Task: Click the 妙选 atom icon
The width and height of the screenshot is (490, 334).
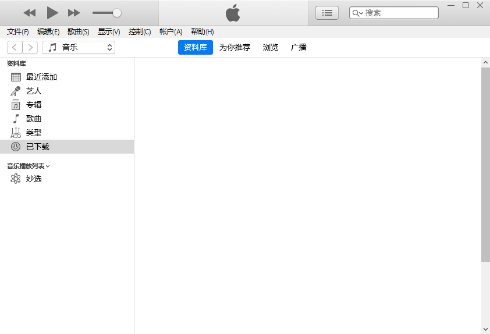Action: coord(15,179)
